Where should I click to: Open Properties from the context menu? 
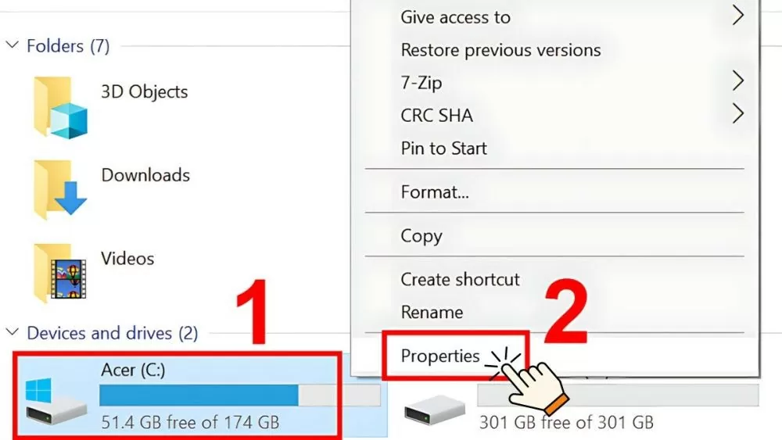440,356
